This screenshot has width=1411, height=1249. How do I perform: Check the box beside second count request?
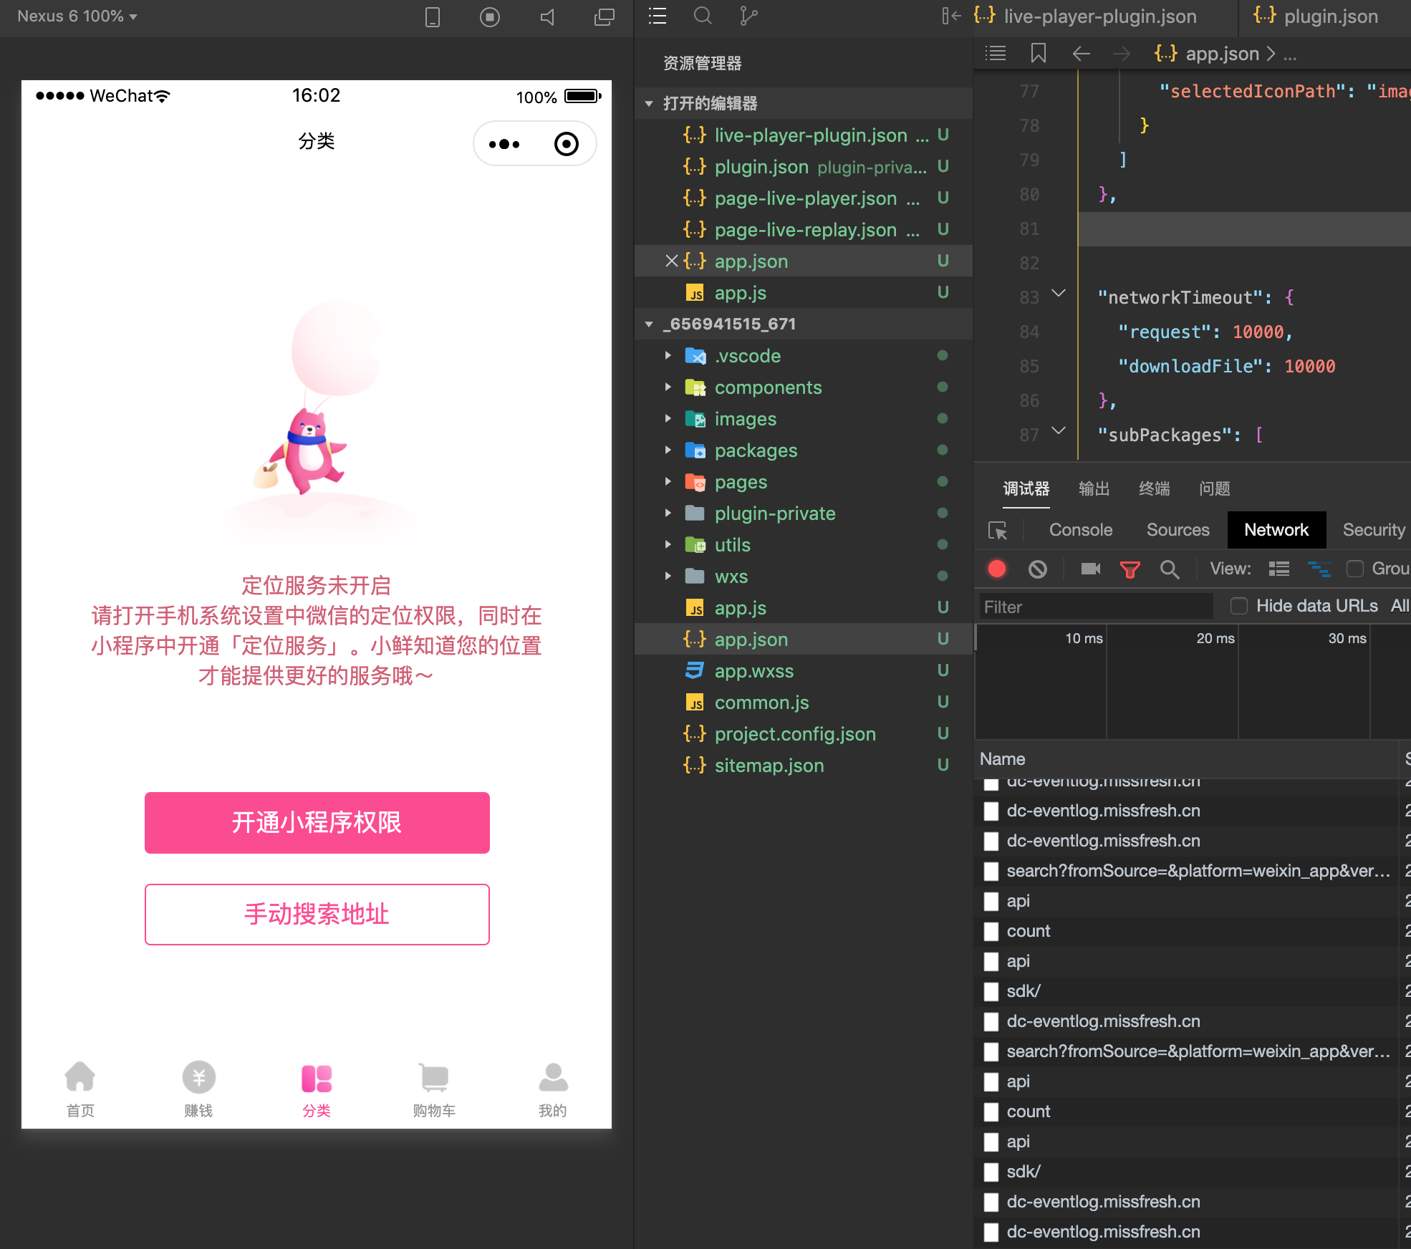point(991,1111)
